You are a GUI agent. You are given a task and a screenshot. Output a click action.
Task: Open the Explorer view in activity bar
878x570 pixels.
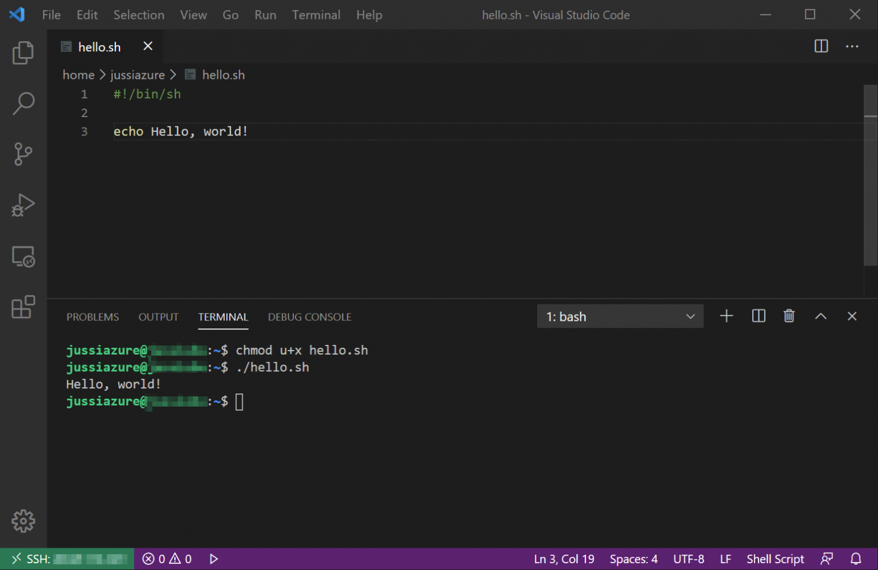point(23,53)
